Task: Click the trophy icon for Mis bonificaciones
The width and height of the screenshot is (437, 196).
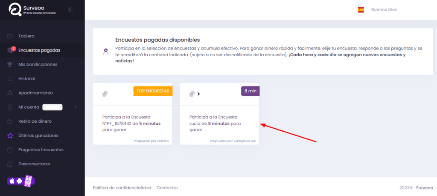Action: 11,64
